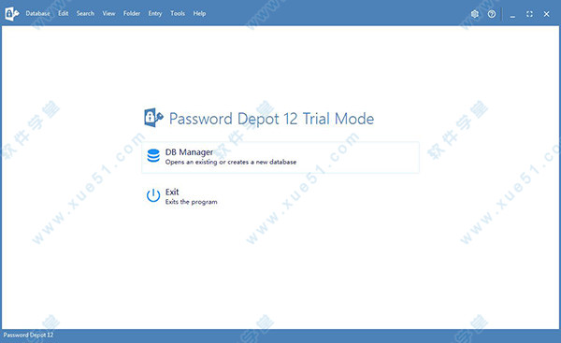Close the Password Depot window
The height and width of the screenshot is (343, 561).
546,14
